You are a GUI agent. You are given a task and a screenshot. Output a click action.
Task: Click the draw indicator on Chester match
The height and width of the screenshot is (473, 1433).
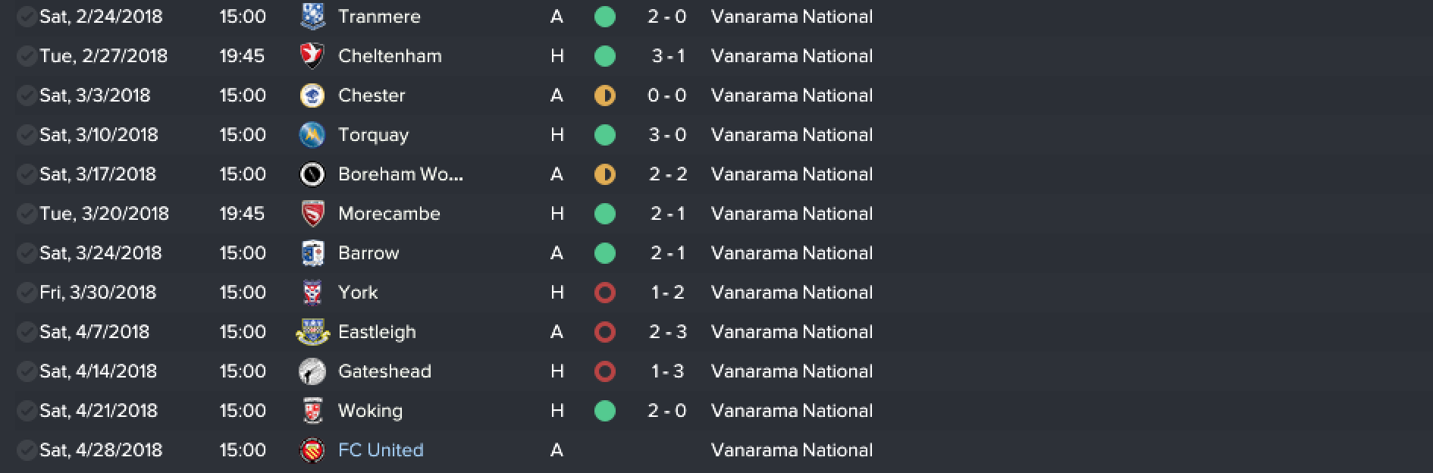tap(604, 96)
